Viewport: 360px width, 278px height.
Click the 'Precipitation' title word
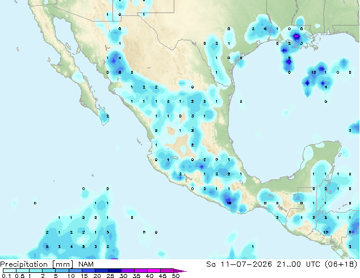coord(24,264)
